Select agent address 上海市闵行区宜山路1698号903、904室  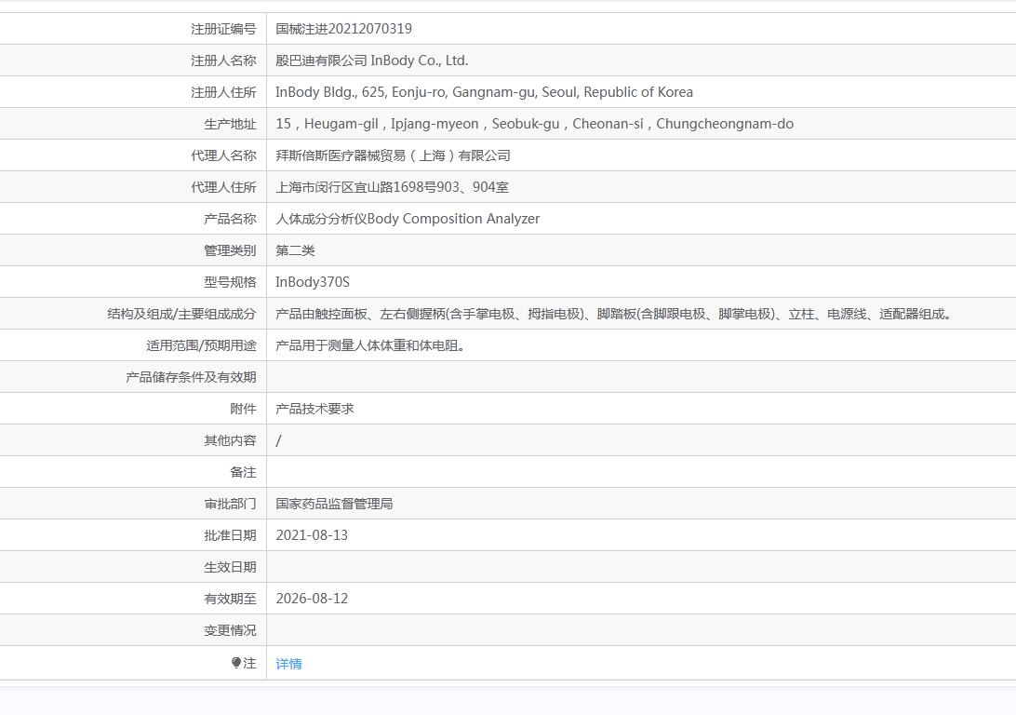tap(392, 187)
